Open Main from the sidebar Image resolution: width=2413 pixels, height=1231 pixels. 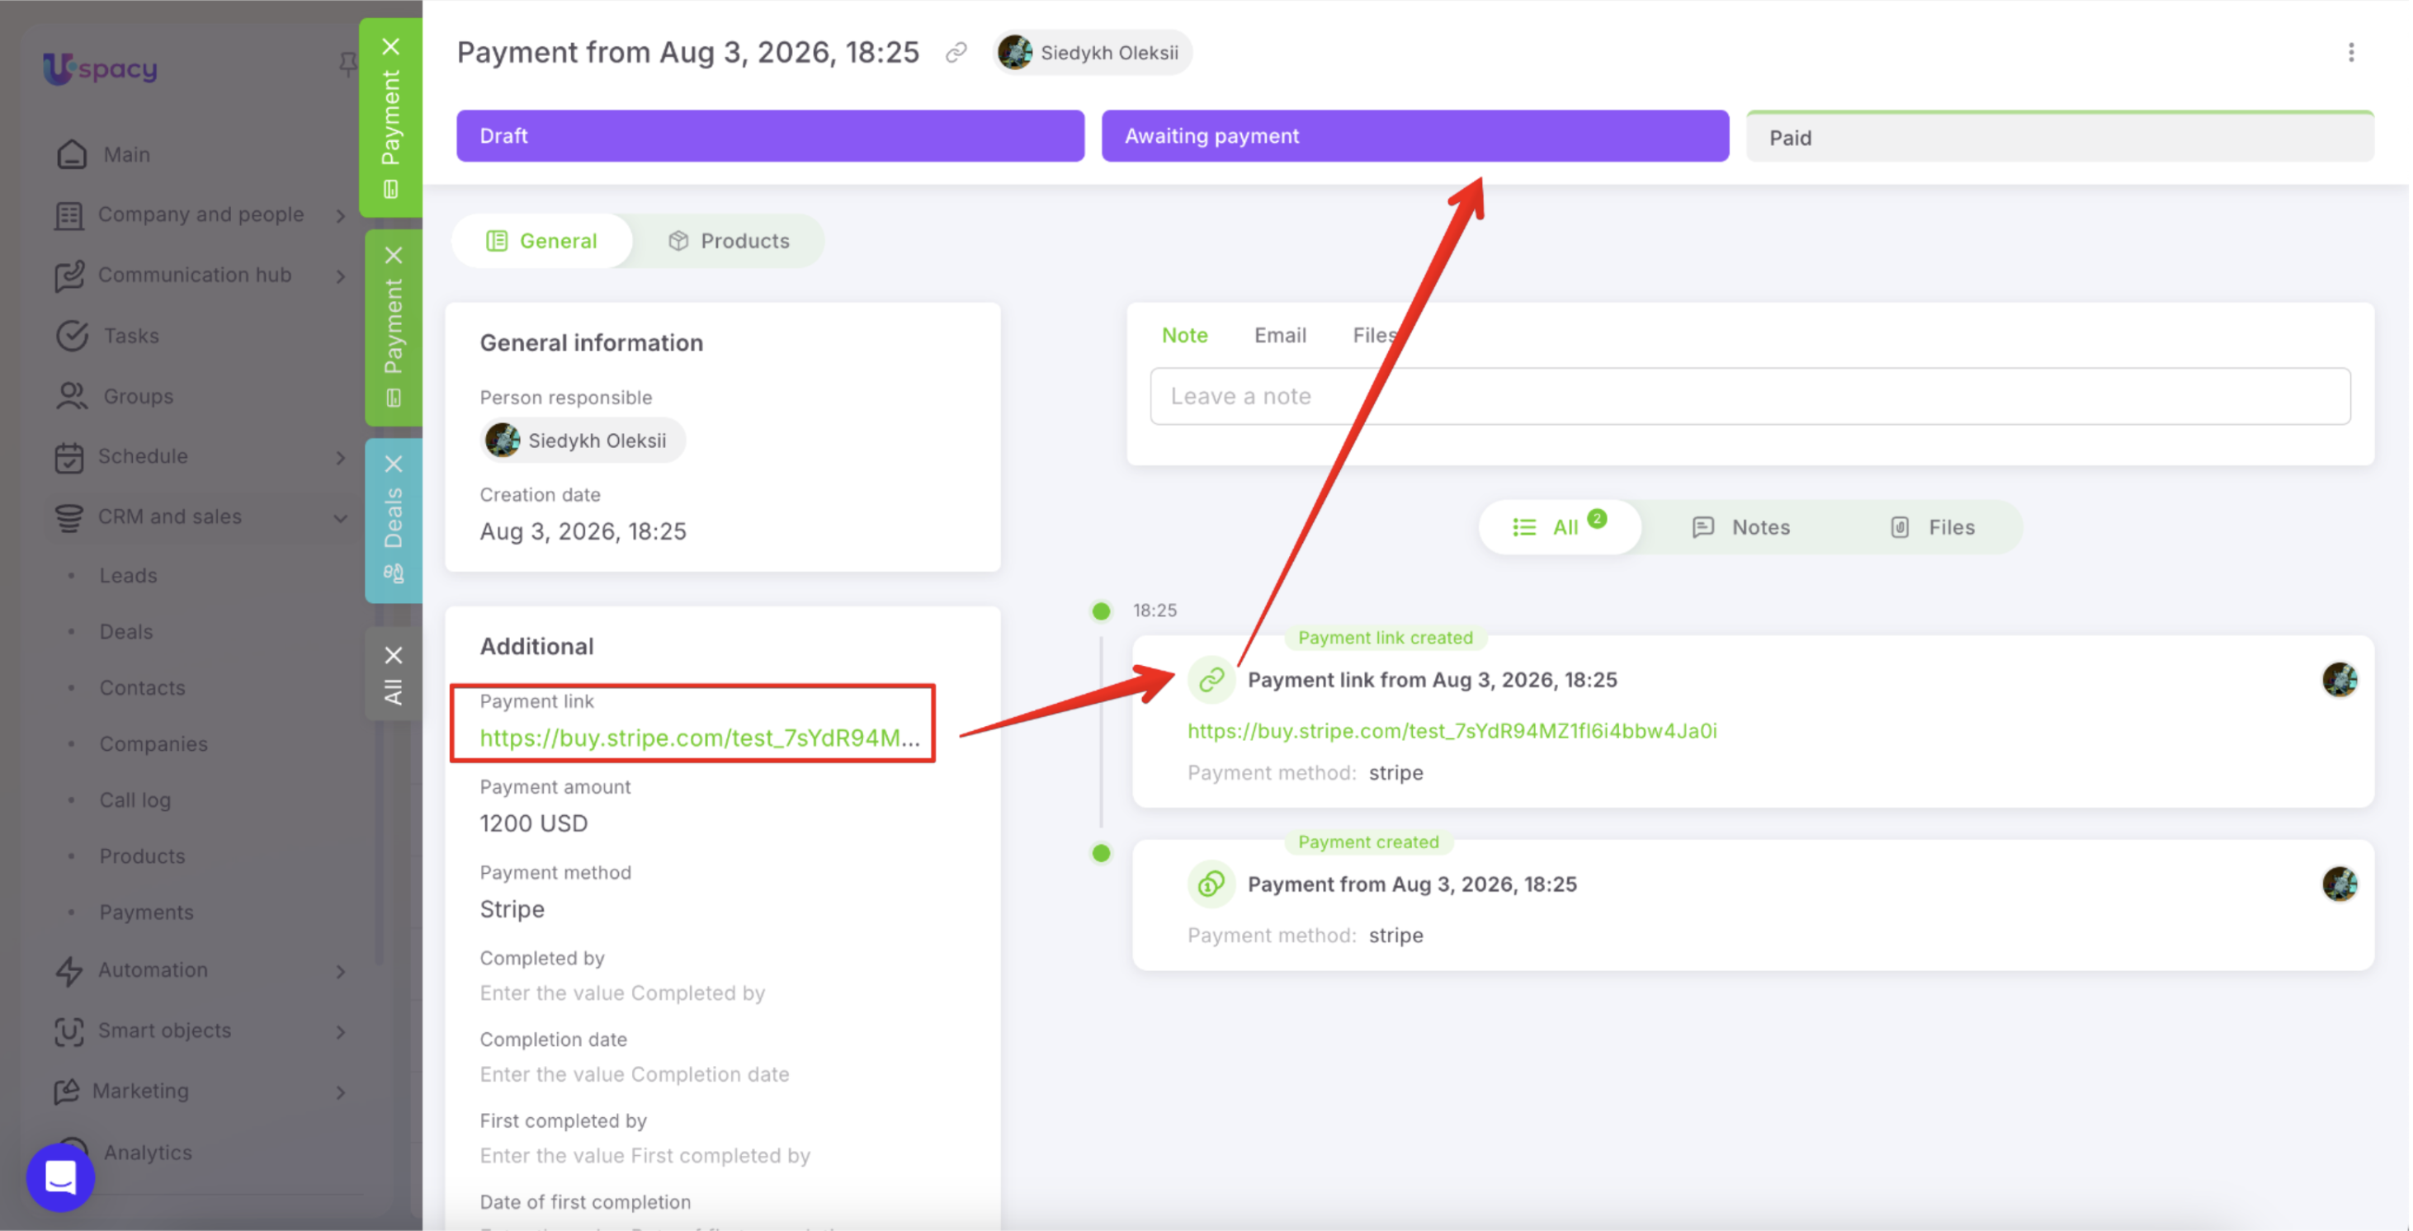pyautogui.click(x=126, y=154)
